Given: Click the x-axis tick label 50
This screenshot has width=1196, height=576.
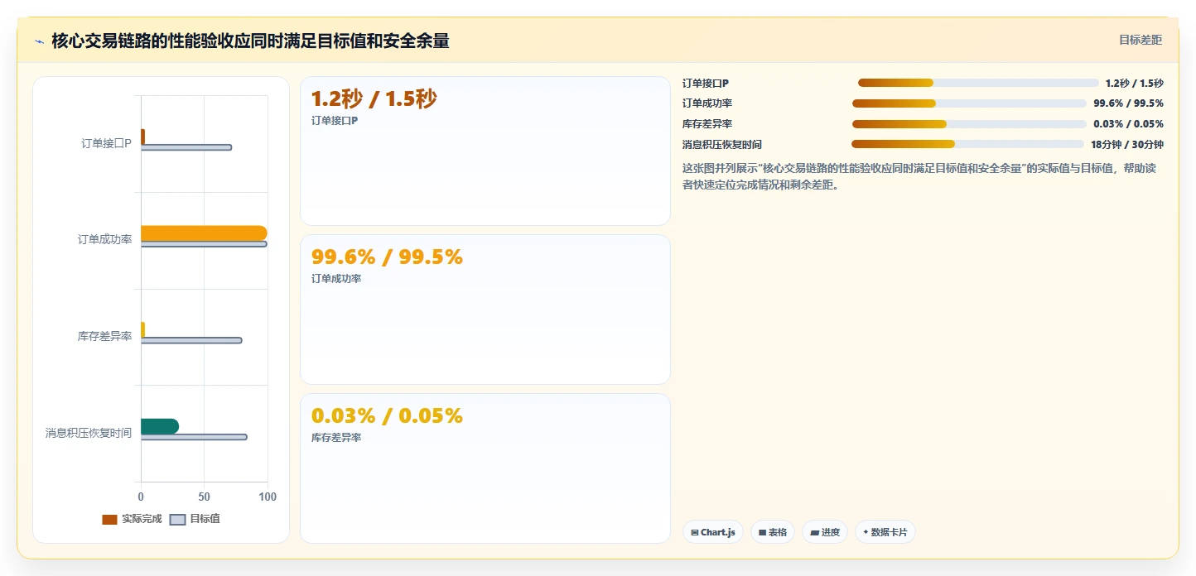Looking at the screenshot, I should click(x=204, y=497).
